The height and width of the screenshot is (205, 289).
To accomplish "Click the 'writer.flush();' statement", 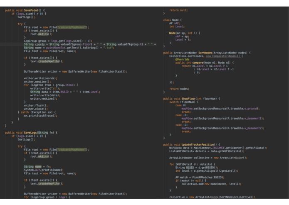I will [x=36, y=105].
